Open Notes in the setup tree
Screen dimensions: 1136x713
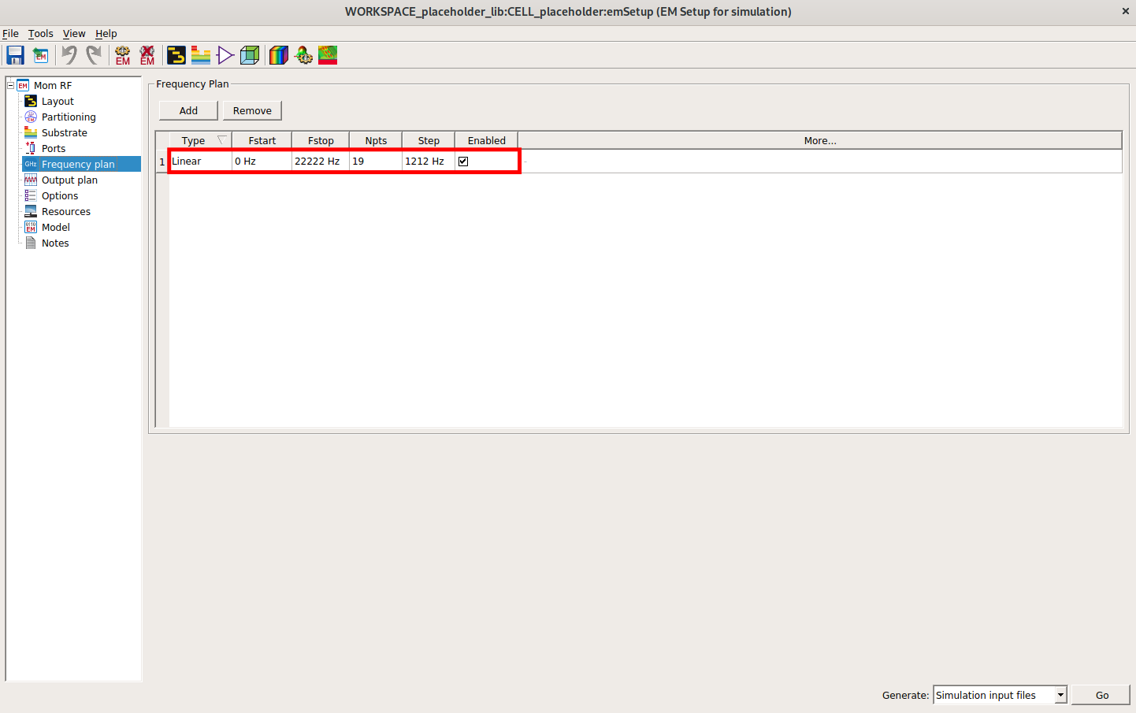click(x=55, y=243)
